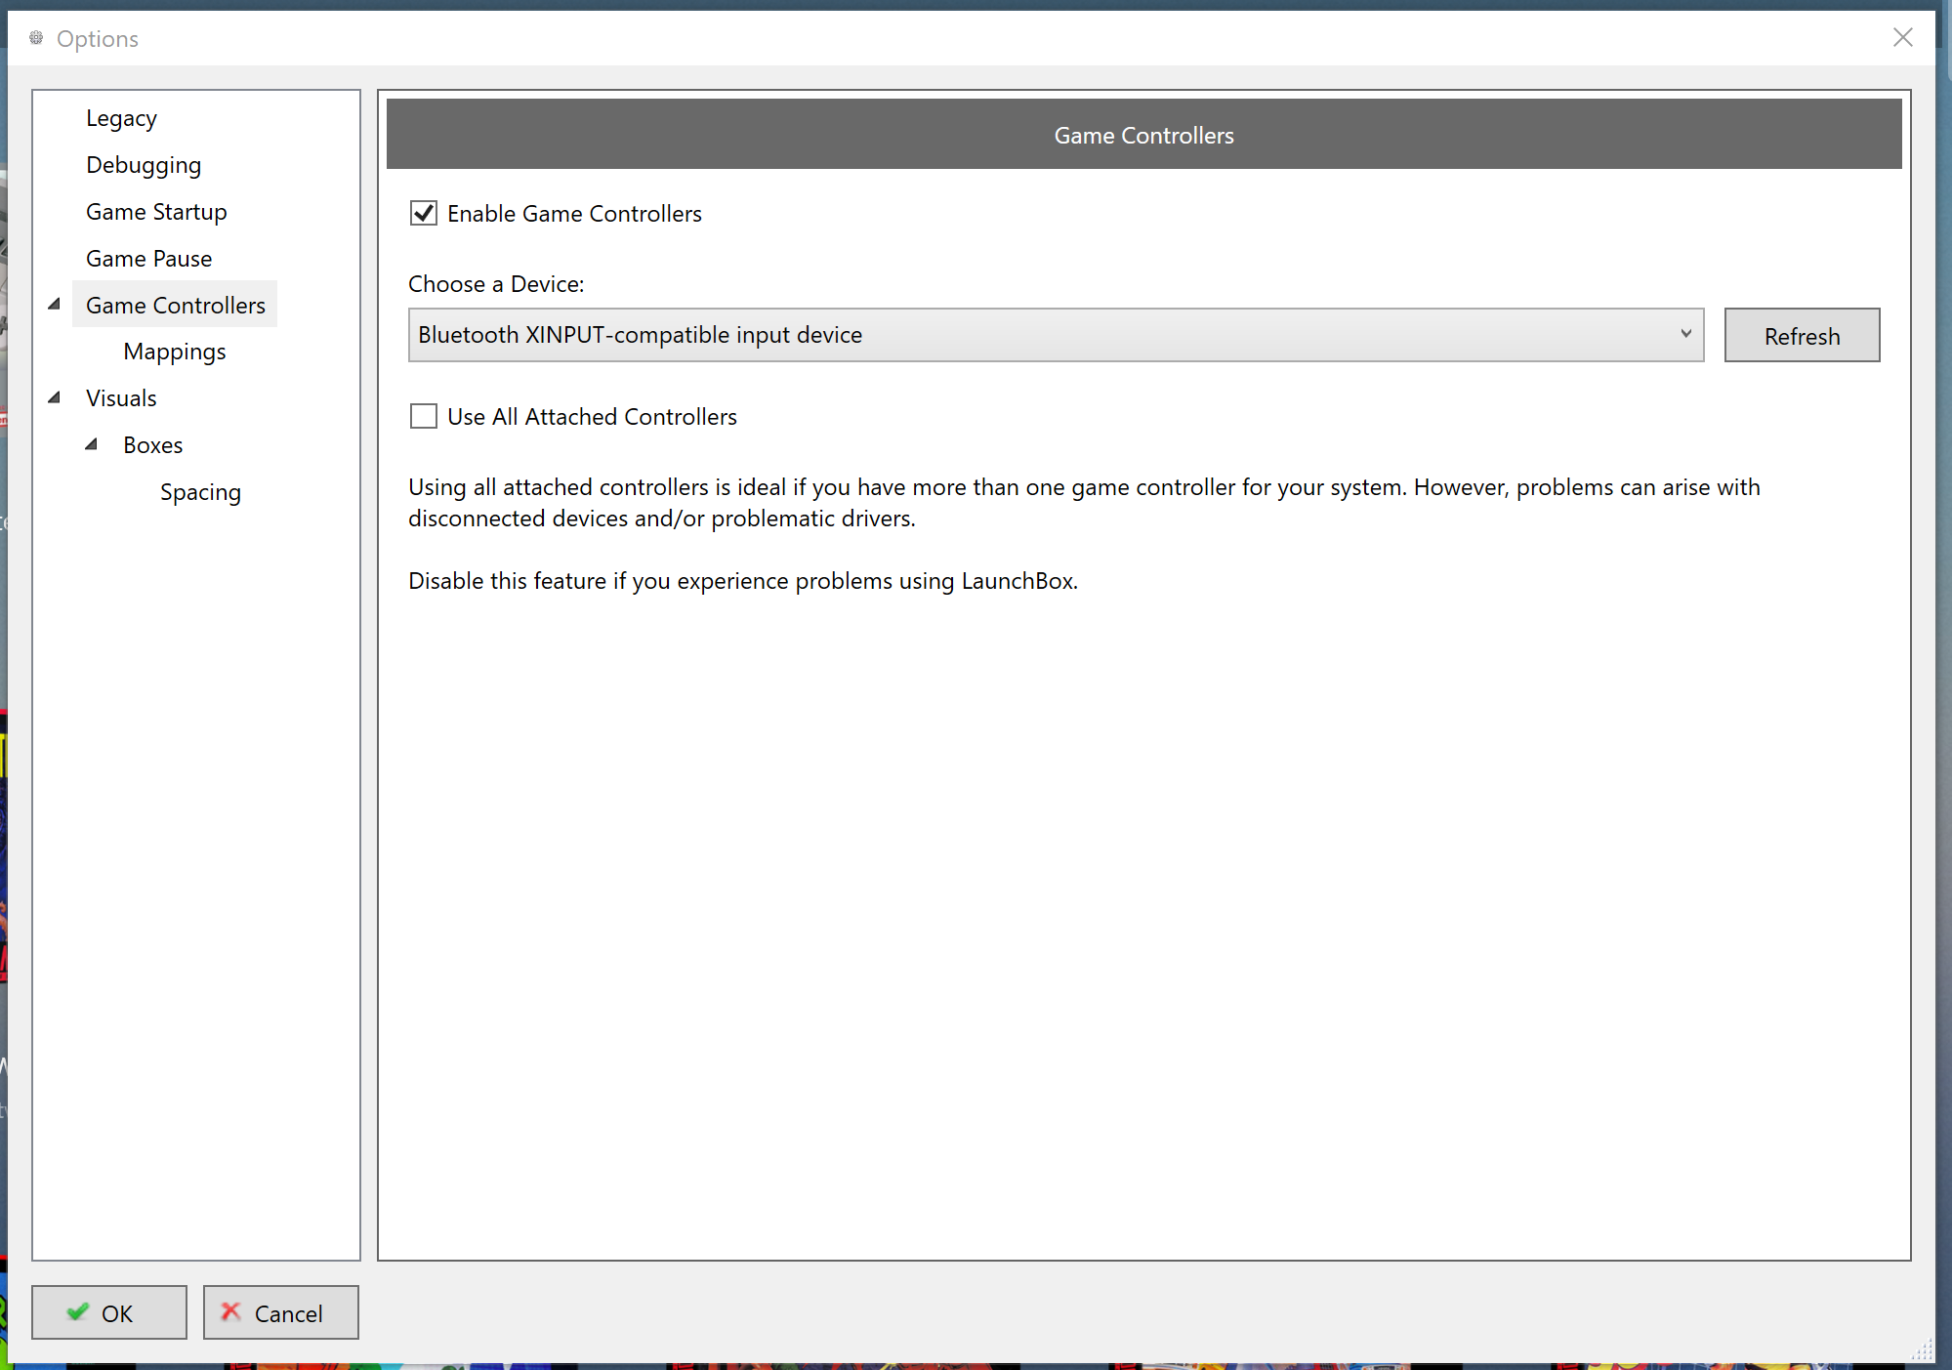This screenshot has height=1370, width=1952.
Task: Click the Options gear icon in the title bar
Action: pos(36,38)
